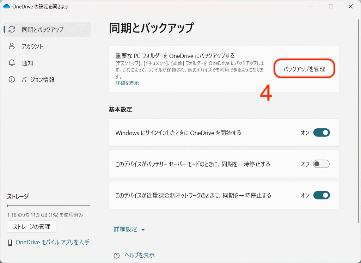Toggle OneDrive start on Windows sign-in
This screenshot has height=263, width=361.
322,133
